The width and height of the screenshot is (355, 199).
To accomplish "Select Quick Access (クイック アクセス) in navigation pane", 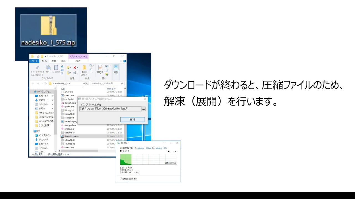I will click(42, 91).
